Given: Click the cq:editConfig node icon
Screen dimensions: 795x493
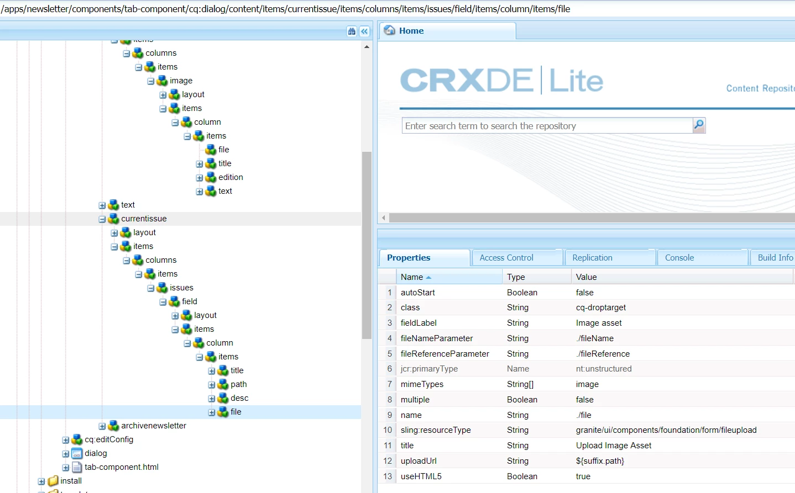Looking at the screenshot, I should pos(77,439).
